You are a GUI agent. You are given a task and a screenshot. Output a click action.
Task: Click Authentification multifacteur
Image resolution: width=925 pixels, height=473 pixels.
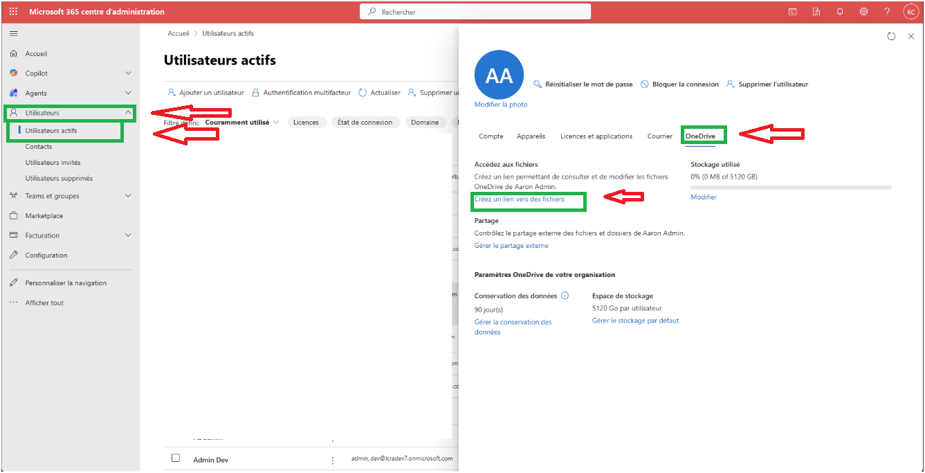coord(301,93)
